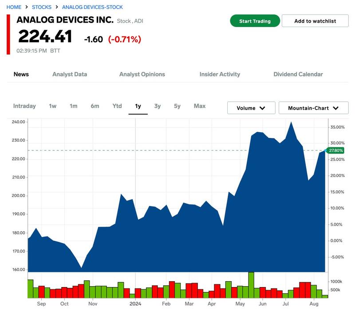Image resolution: width=355 pixels, height=311 pixels.
Task: Click the ANALOG DEVICES INC. heading
Action: tap(65, 20)
